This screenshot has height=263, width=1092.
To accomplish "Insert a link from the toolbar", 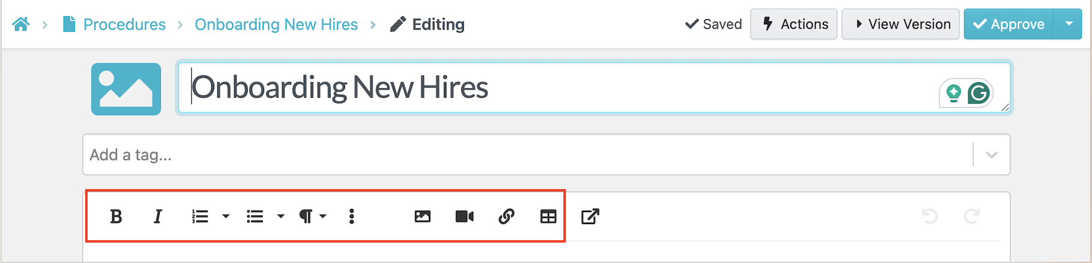I will pyautogui.click(x=506, y=216).
